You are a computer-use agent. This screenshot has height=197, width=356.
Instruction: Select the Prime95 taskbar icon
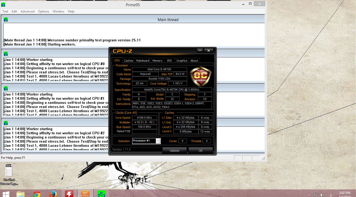(x=101, y=194)
